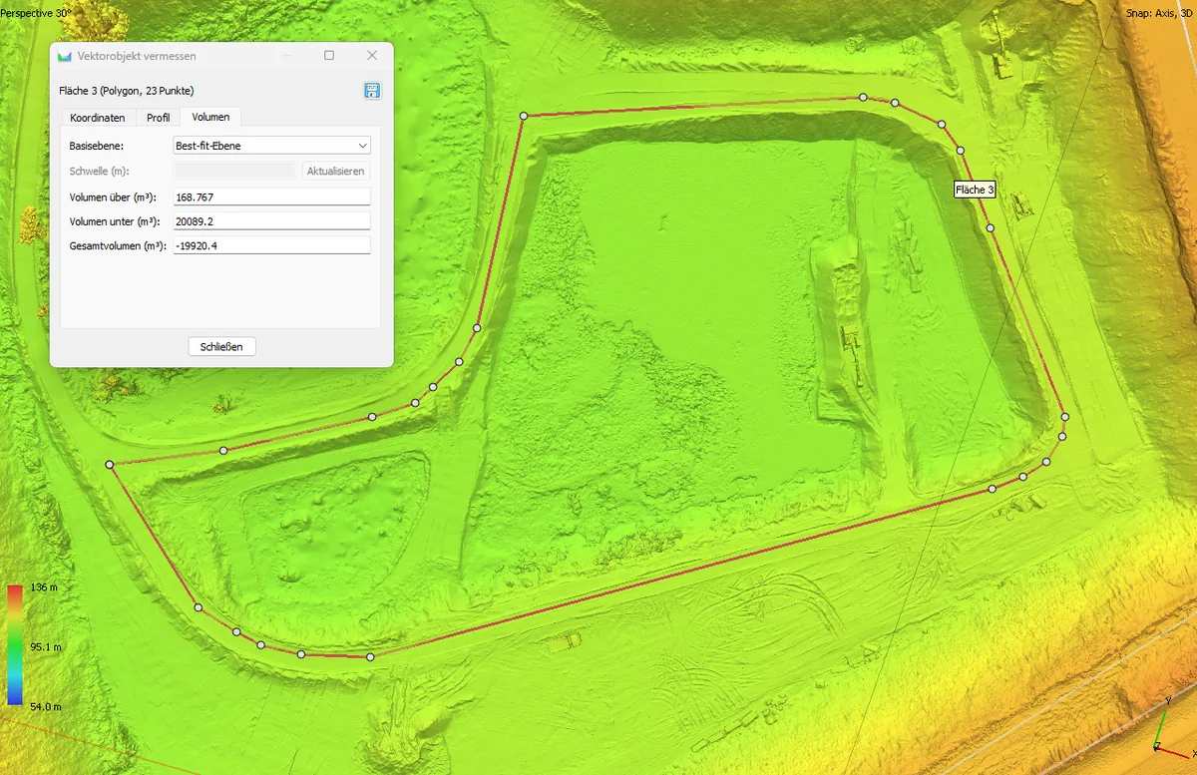The width and height of the screenshot is (1197, 775).
Task: Click the Schwelle (m) input field
Action: tap(233, 171)
